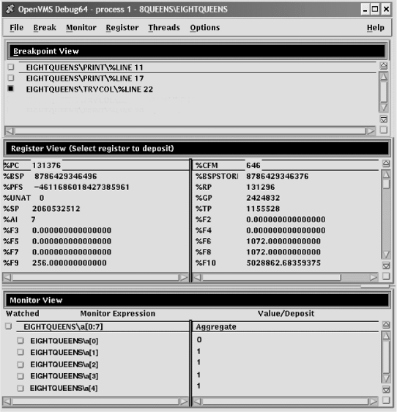Click Monitor View scroll-up arrow

[x=386, y=336]
